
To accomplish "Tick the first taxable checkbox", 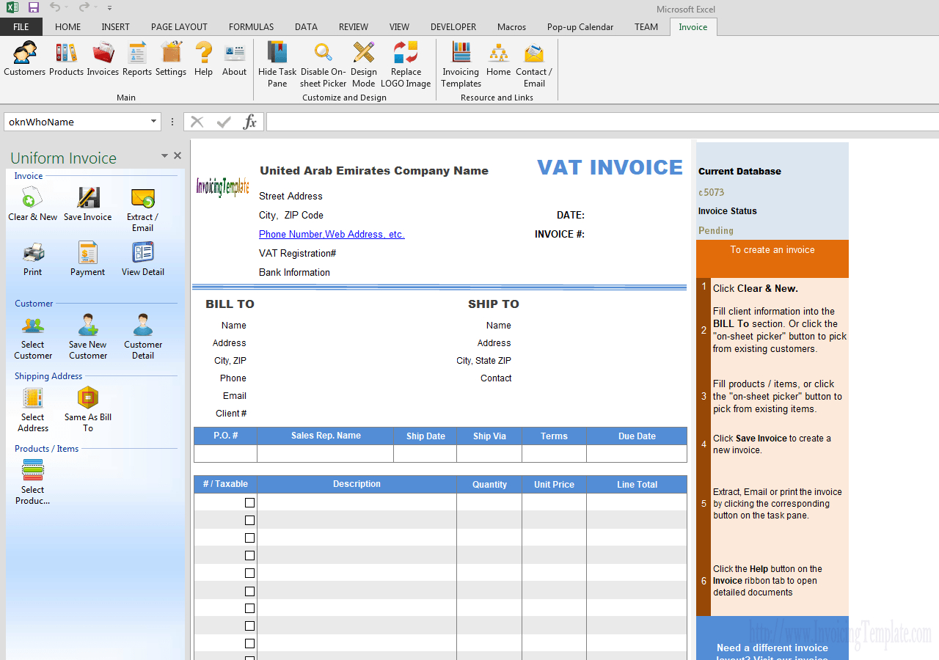I will [x=249, y=502].
